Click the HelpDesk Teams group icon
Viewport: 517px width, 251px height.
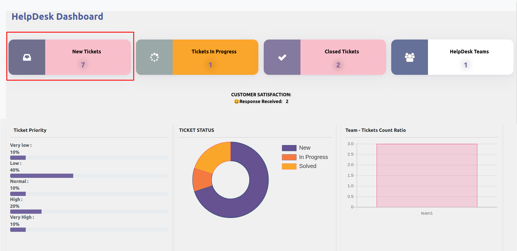tap(410, 57)
